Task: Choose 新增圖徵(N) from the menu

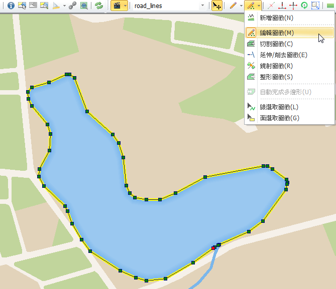Action: (290, 18)
